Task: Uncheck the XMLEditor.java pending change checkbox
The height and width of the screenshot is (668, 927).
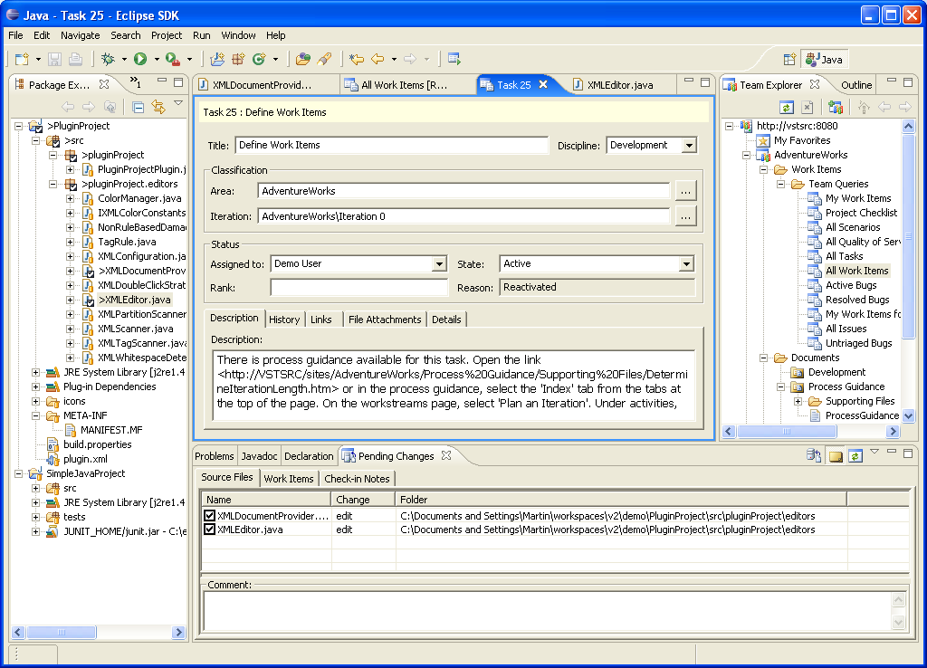Action: 209,530
